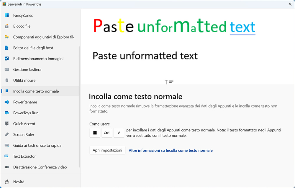
Task: Click the Componenti aggiuntivi di Esplora file icon
Action: tap(7, 37)
